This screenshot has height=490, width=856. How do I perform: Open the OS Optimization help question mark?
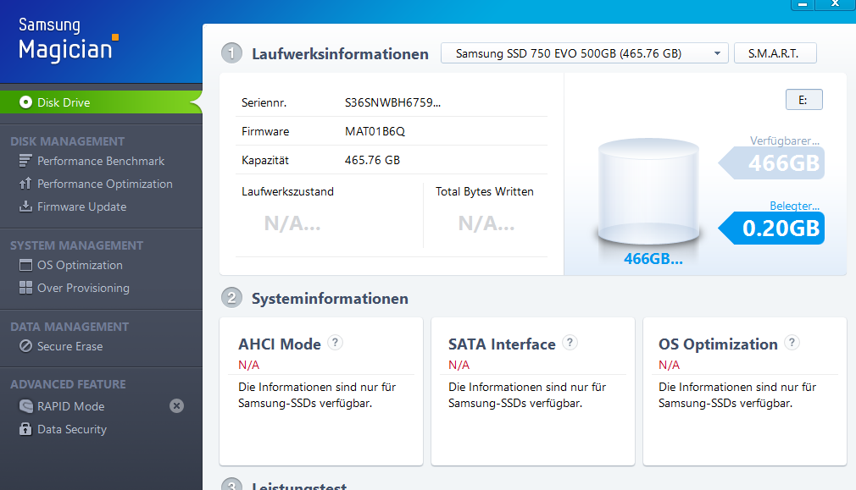792,343
